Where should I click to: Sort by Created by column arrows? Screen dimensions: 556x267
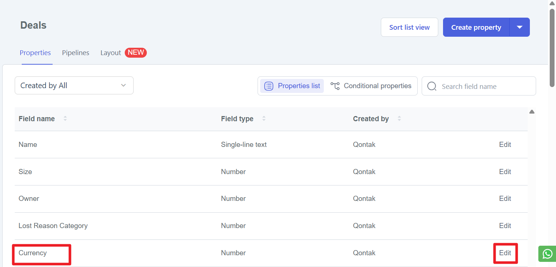[399, 119]
